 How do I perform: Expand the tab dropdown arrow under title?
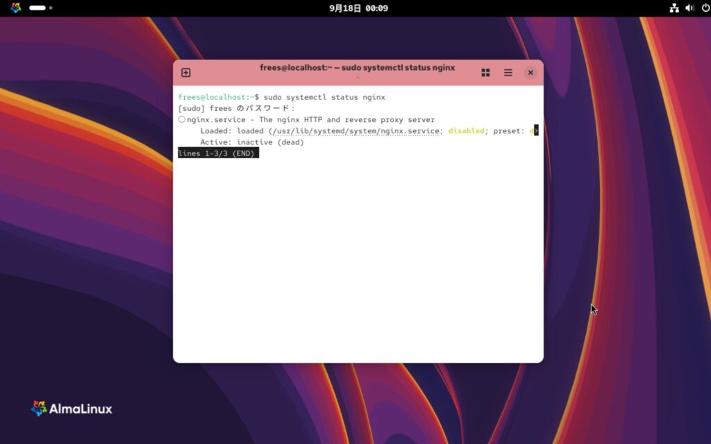pos(357,78)
